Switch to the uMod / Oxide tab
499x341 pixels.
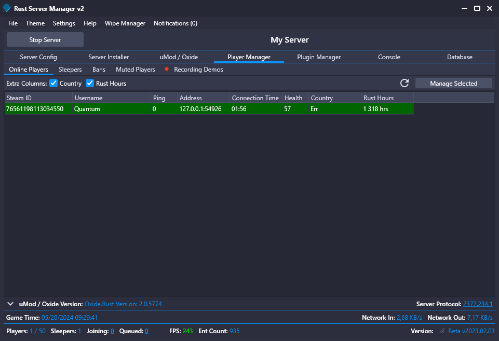(179, 57)
